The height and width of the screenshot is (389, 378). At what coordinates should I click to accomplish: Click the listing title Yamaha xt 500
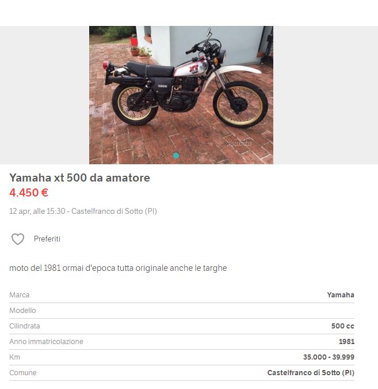click(79, 177)
